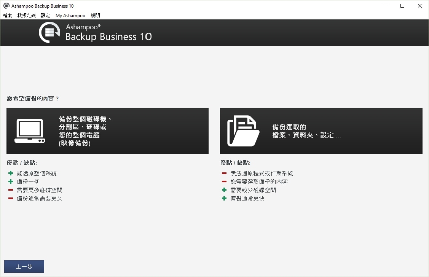
Task: Choose 備份整個磁碟機 image backup option
Action: 107,131
